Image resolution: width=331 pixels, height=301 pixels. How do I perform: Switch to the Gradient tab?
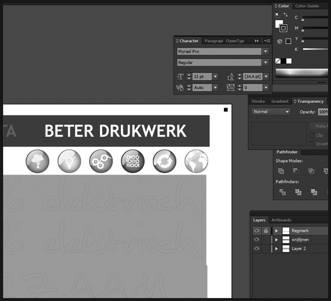click(x=280, y=101)
